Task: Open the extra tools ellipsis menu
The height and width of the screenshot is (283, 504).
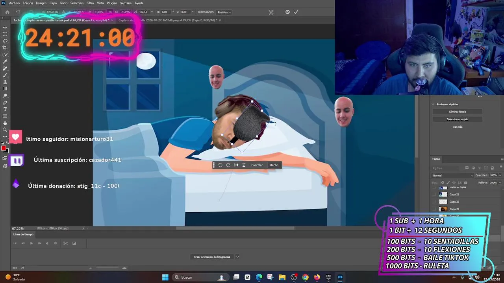Action: click(5, 136)
